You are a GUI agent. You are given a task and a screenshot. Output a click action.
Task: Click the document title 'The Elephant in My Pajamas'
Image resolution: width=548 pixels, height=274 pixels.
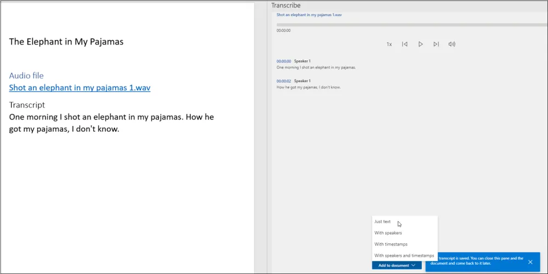(x=66, y=42)
